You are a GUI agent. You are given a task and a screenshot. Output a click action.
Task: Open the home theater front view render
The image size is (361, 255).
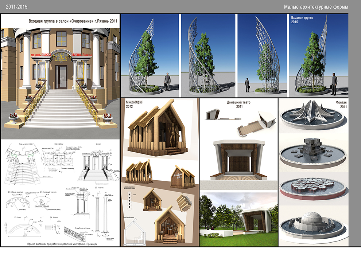[x=239, y=159]
